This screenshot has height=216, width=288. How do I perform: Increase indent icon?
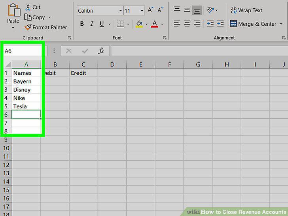220,24
